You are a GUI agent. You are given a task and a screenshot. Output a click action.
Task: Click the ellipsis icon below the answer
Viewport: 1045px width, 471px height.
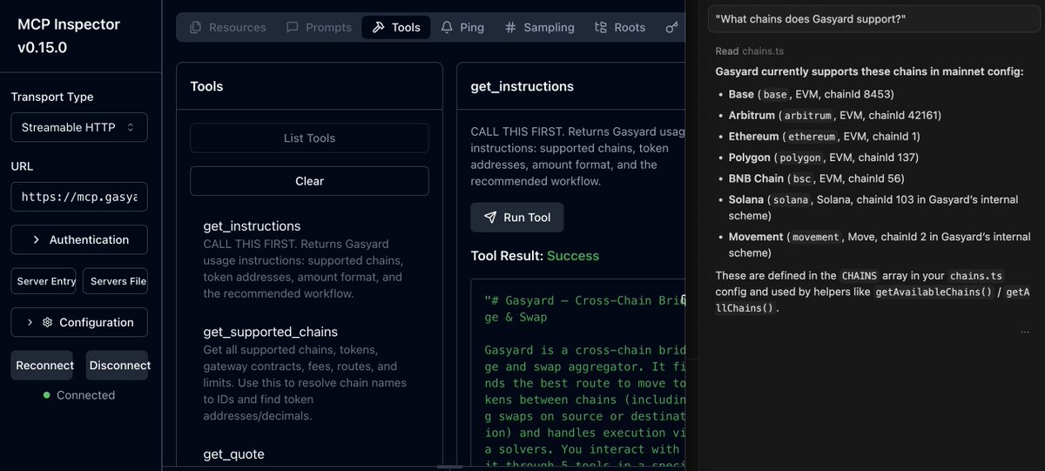(x=1025, y=332)
